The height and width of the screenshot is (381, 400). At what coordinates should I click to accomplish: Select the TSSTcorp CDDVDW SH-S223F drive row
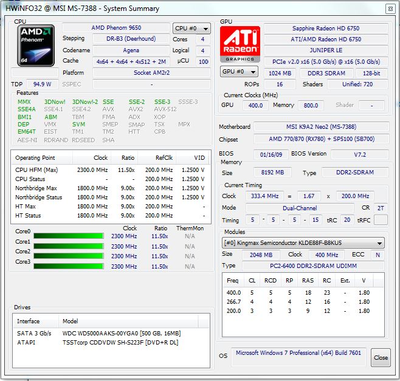coord(111,343)
